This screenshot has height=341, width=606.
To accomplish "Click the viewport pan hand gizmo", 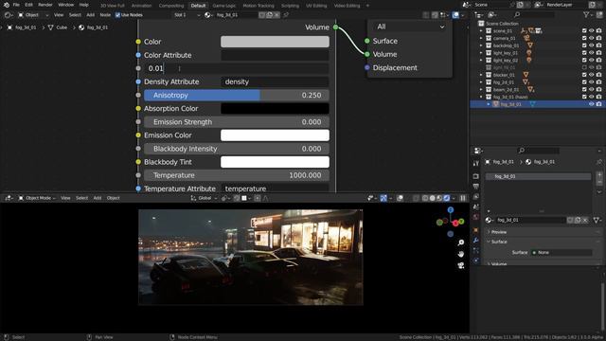I will pyautogui.click(x=461, y=254).
